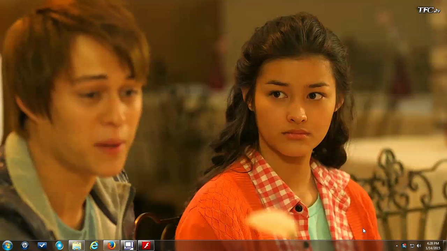Click the Show Desktop button
Screen dimensions: 447x251
point(445,245)
